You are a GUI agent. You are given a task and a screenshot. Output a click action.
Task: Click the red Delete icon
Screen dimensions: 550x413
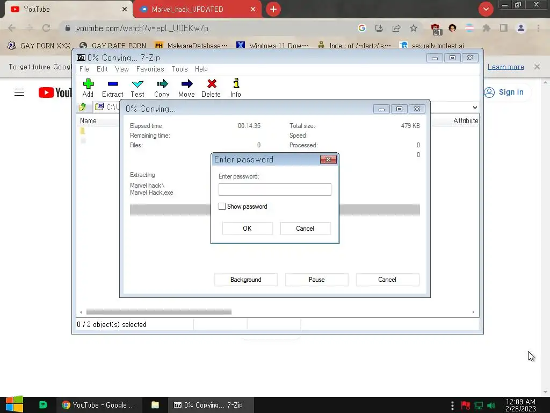point(211,88)
